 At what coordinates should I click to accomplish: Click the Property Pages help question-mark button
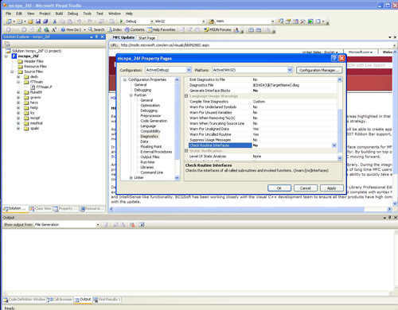coord(334,58)
